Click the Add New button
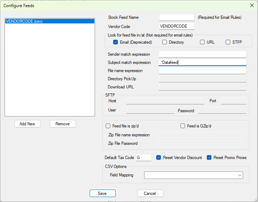The width and height of the screenshot is (258, 202). point(27,124)
